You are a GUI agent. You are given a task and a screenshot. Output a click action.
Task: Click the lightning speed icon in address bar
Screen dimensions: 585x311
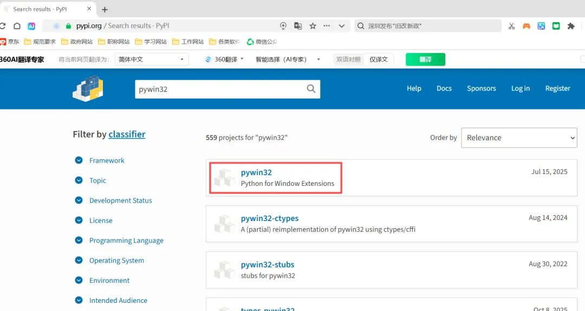[x=283, y=26]
